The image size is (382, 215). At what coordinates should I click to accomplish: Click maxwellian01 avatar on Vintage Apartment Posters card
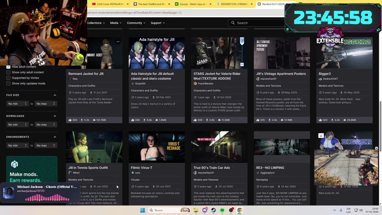(x=258, y=79)
